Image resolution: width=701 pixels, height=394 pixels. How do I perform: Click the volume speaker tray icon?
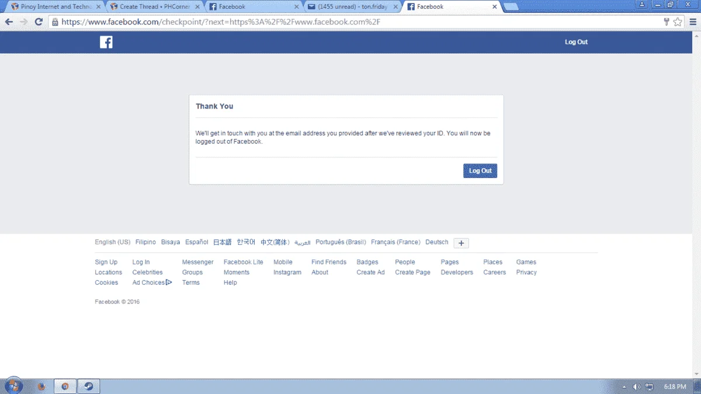pos(637,386)
